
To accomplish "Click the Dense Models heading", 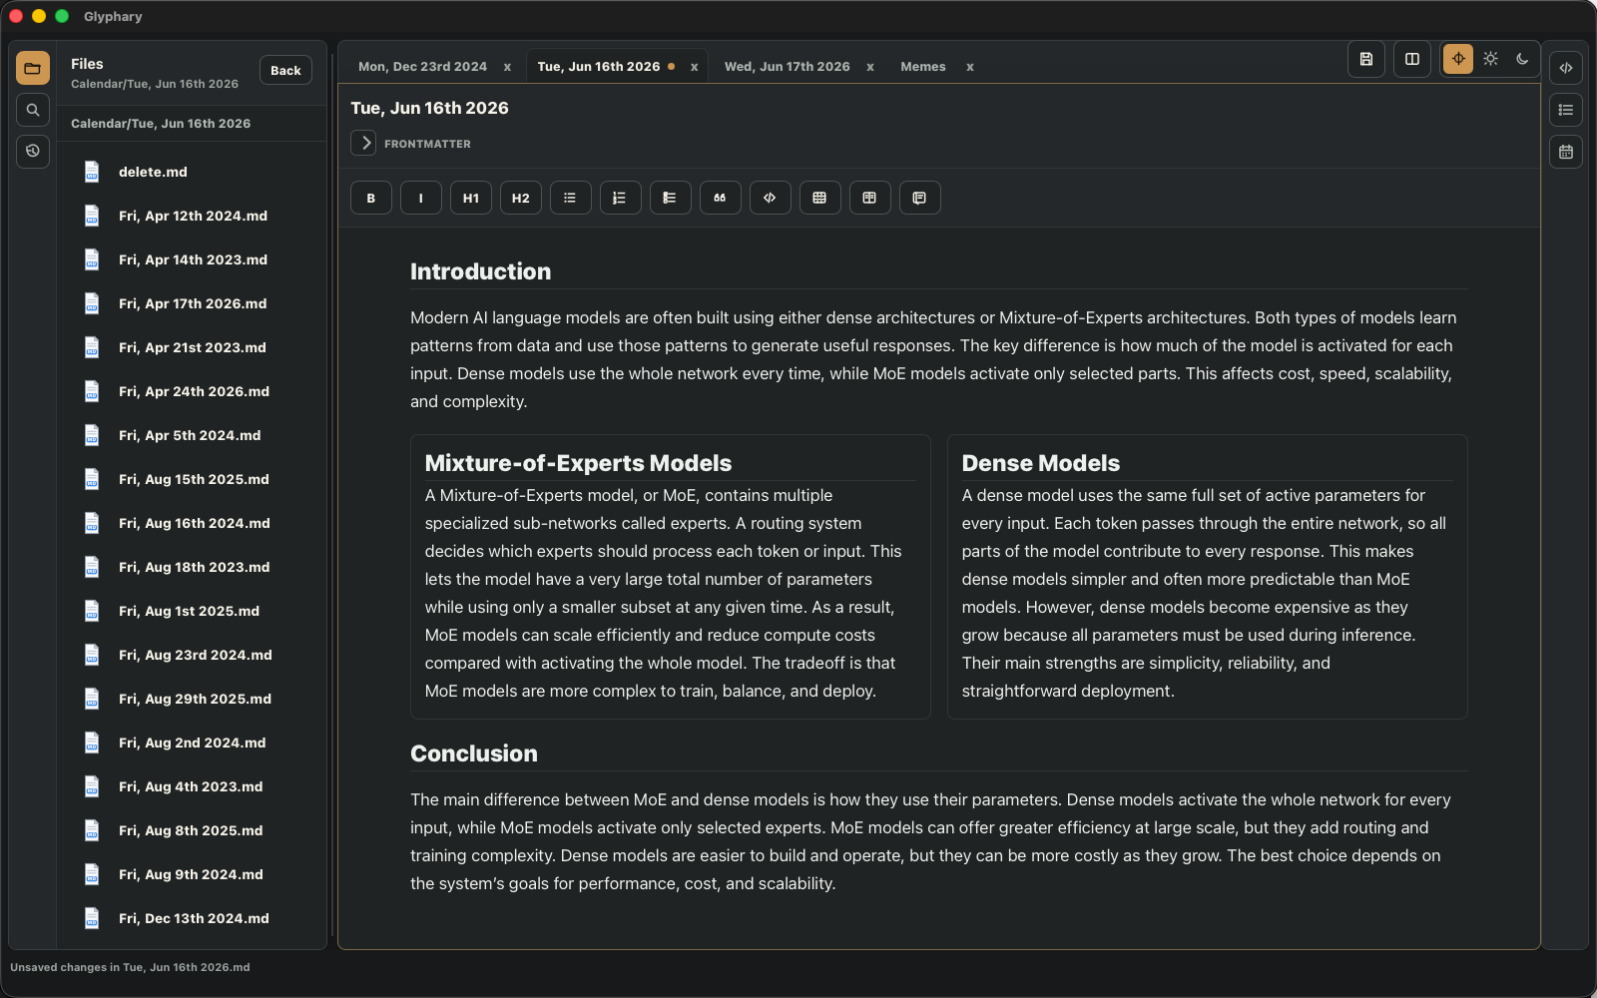I will (x=1040, y=463).
